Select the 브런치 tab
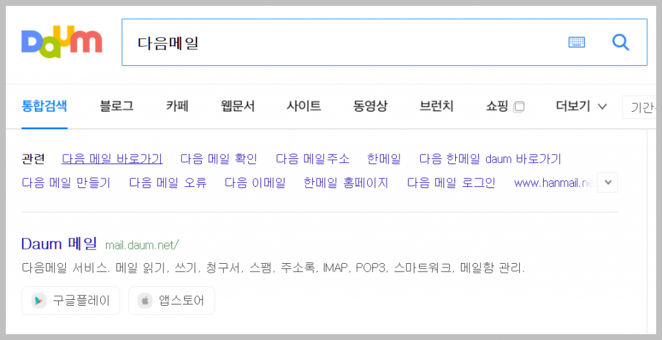The width and height of the screenshot is (662, 340). (x=436, y=107)
